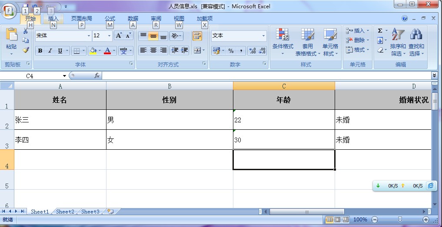Toggle middle vertical alignment
442x227 pixels.
(x=153, y=36)
